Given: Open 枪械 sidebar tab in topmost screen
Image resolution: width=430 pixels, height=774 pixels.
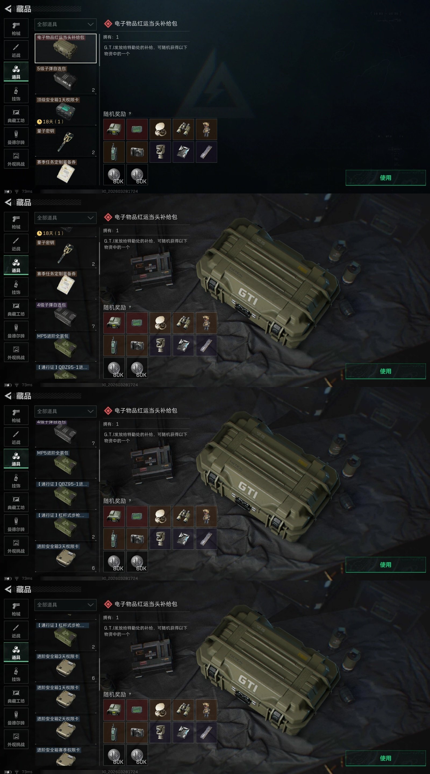Looking at the screenshot, I should pos(16,28).
